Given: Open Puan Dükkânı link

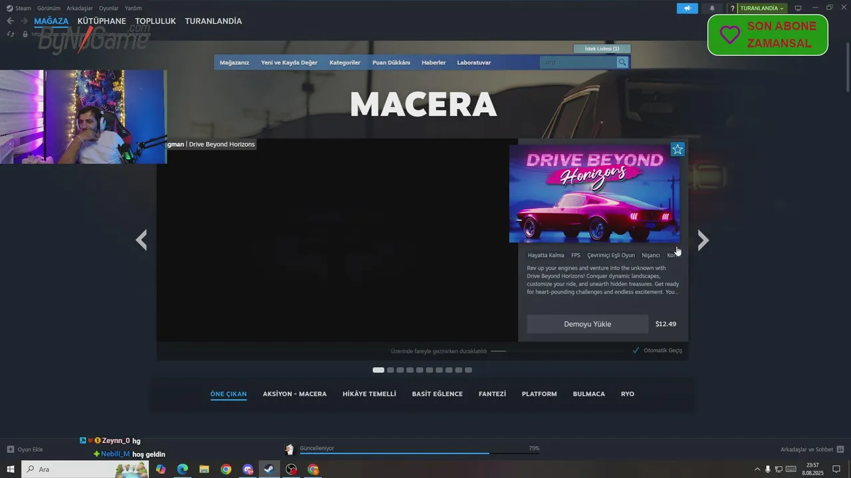Looking at the screenshot, I should (391, 62).
